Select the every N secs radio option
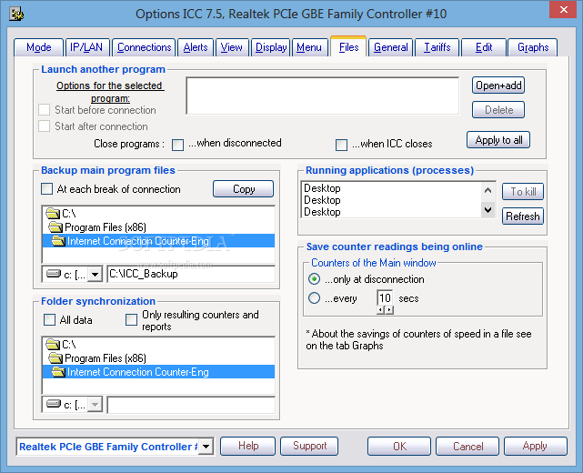Screen dimensions: 583x473 coord(314,297)
